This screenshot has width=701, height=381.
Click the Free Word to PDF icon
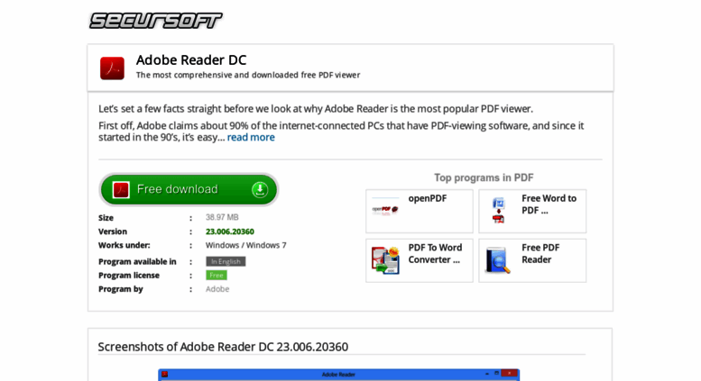pos(499,210)
